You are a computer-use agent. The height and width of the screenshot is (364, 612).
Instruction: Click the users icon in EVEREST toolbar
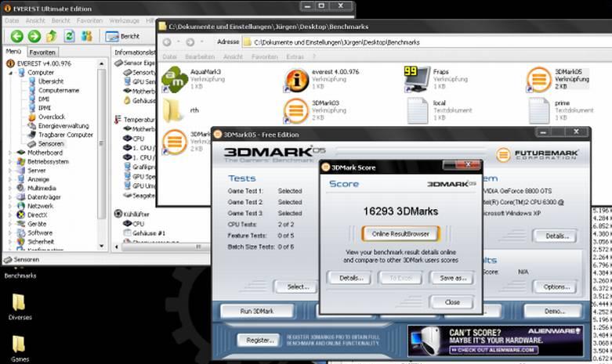pos(87,36)
